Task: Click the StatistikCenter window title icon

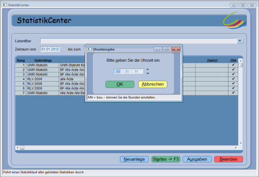Action: tap(5, 5)
